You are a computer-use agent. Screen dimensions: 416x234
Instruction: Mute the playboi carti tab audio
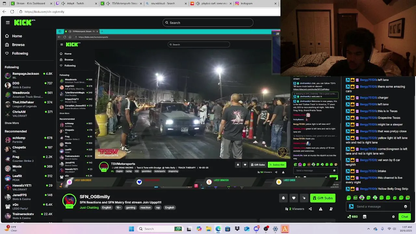198,4
